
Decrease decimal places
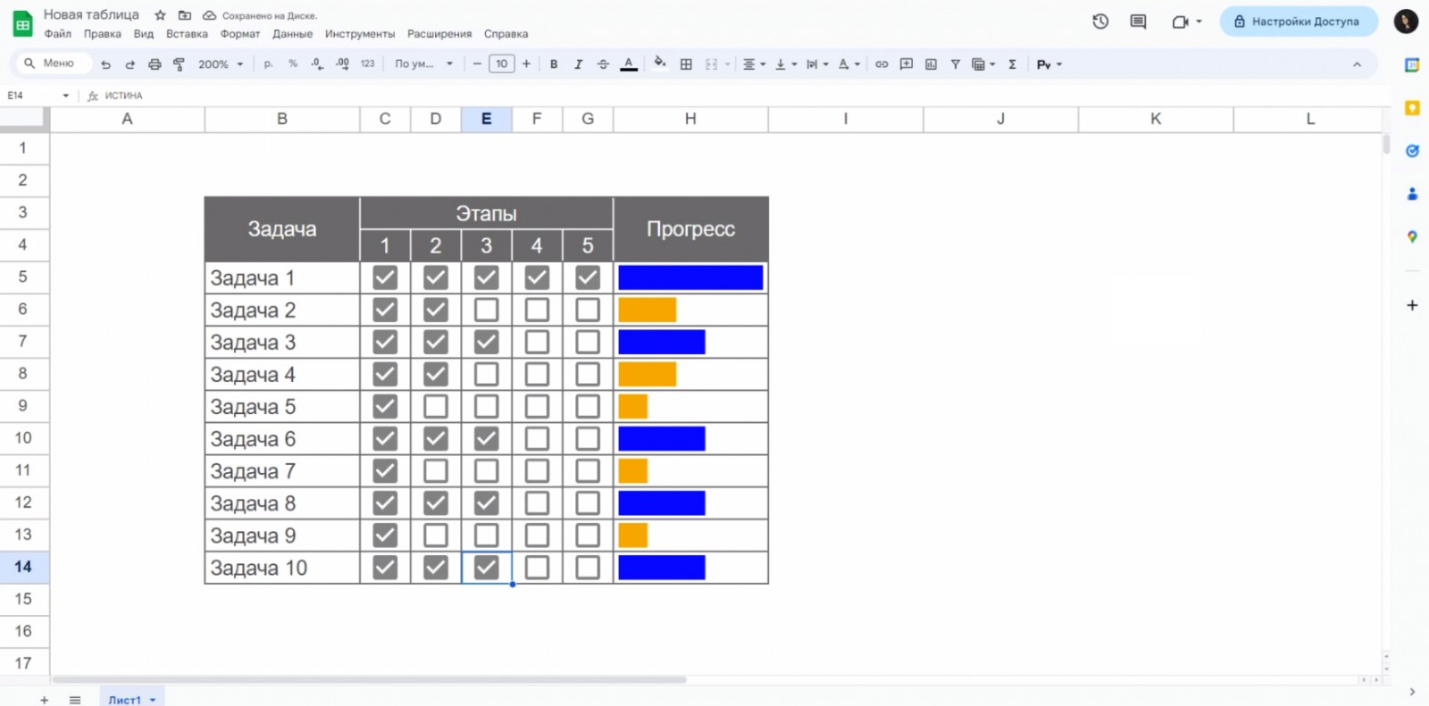click(x=317, y=64)
